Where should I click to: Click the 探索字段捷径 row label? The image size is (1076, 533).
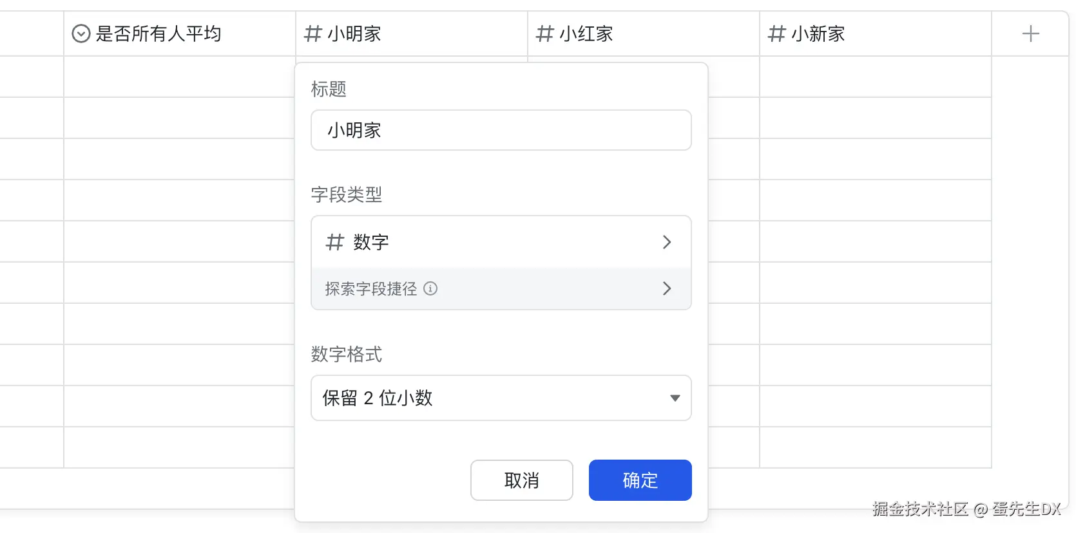tap(371, 288)
